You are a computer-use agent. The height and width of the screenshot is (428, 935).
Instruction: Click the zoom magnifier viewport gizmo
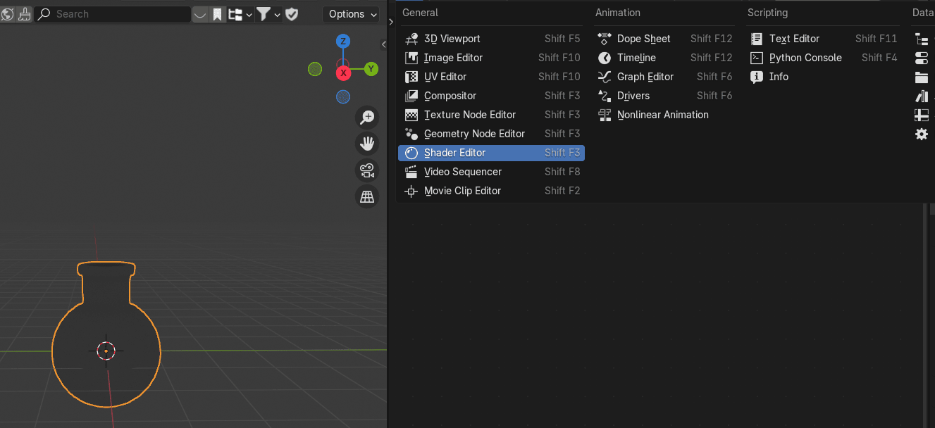tap(366, 117)
